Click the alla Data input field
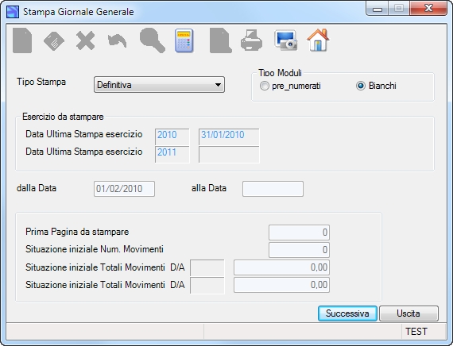 point(273,189)
